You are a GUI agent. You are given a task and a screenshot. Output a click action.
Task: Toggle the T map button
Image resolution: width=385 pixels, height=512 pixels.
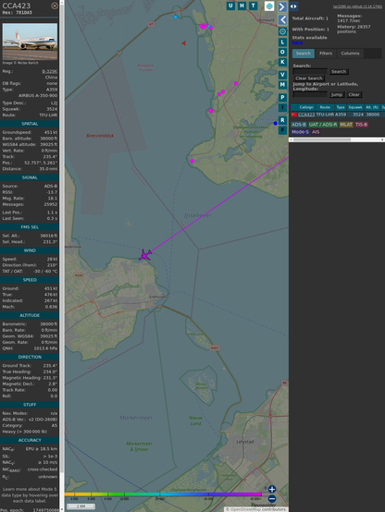point(253,6)
